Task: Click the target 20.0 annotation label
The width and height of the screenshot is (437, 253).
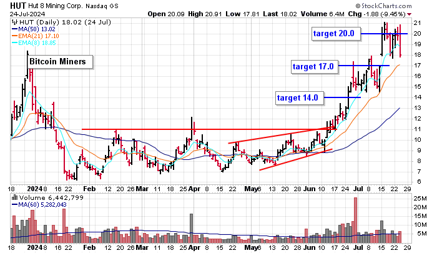Action: pyautogui.click(x=336, y=34)
